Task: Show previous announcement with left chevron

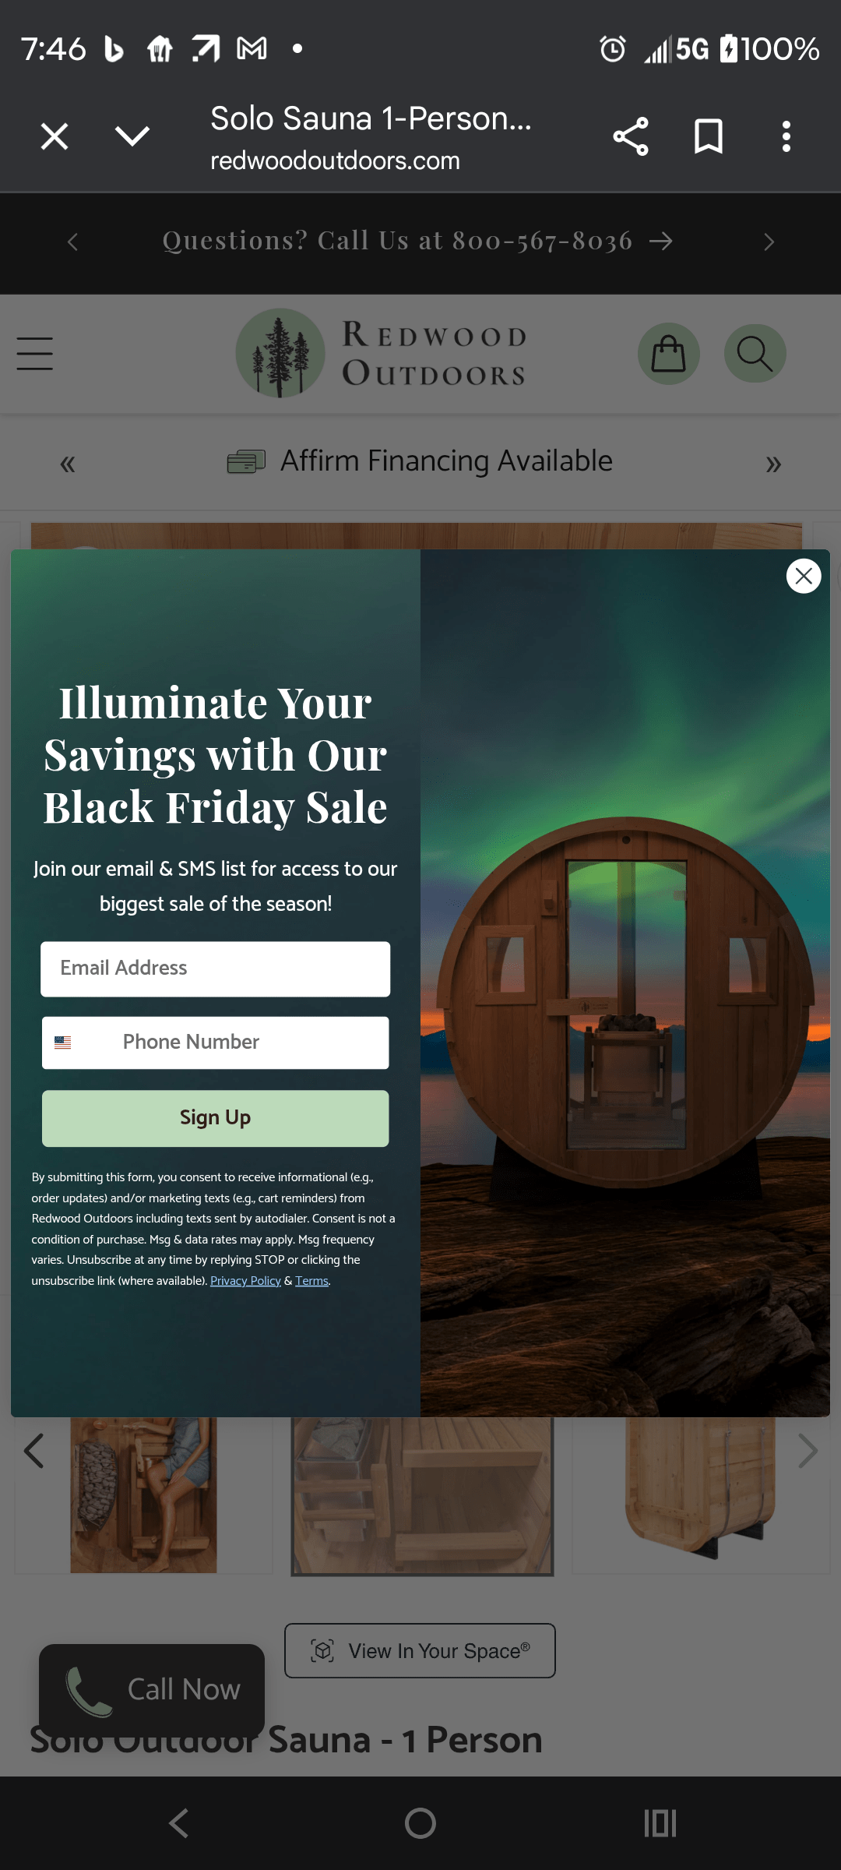Action: [x=72, y=242]
